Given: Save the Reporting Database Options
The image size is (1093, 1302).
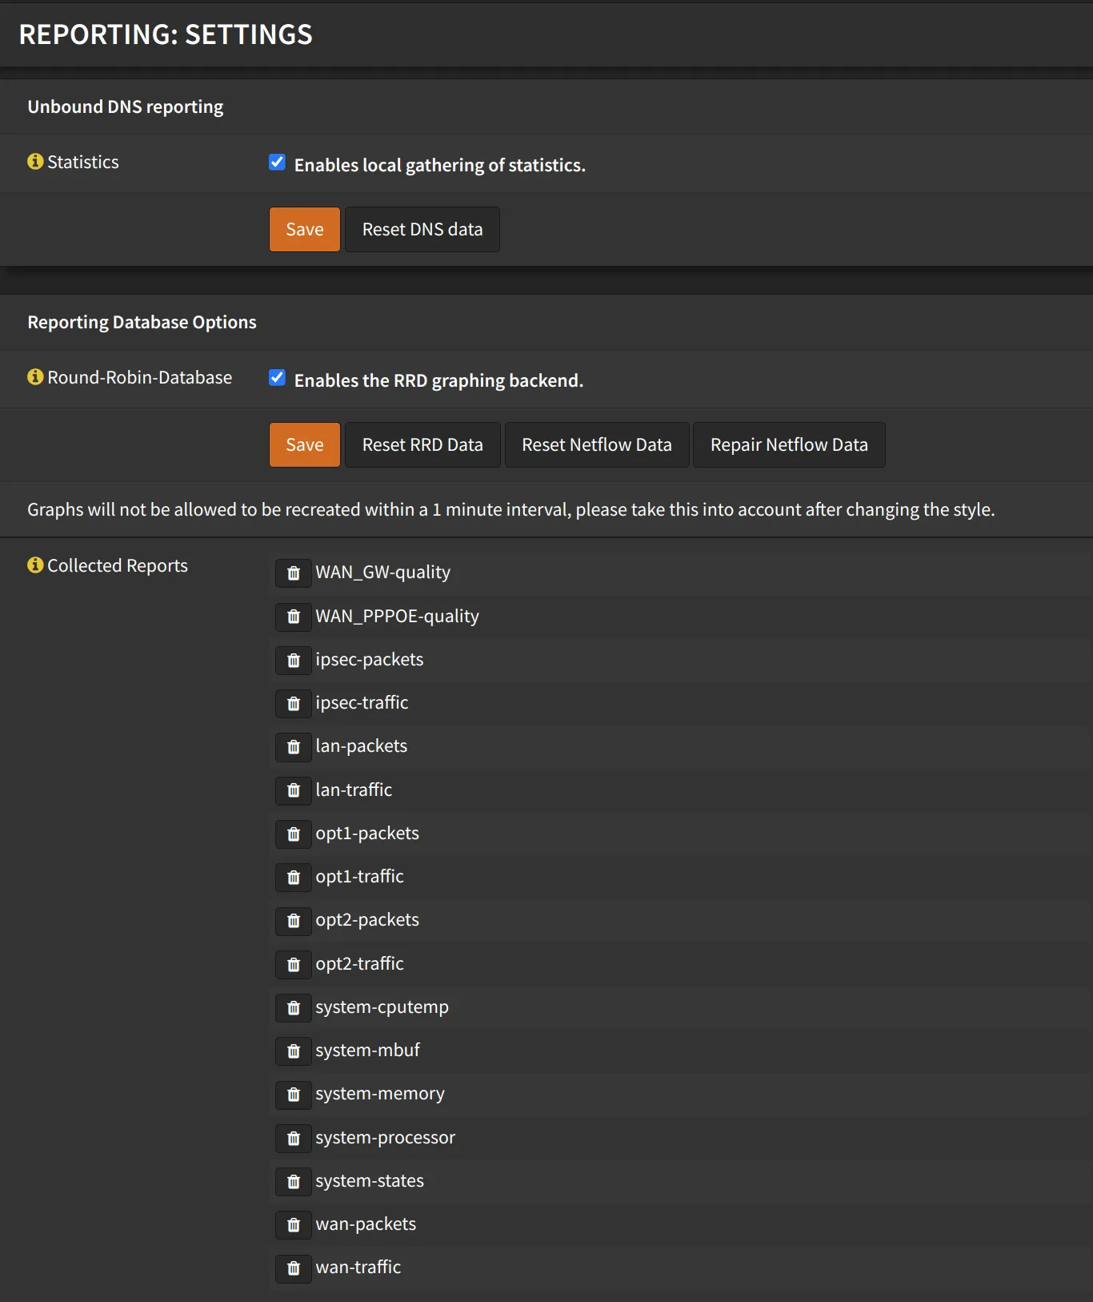Looking at the screenshot, I should point(305,444).
